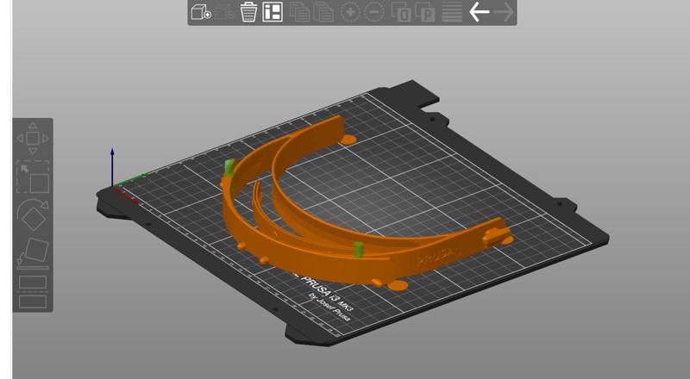Delete all objects with the trash can

(x=248, y=12)
